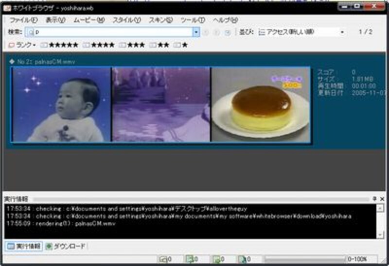Close the 実行情報 panel

point(382,199)
